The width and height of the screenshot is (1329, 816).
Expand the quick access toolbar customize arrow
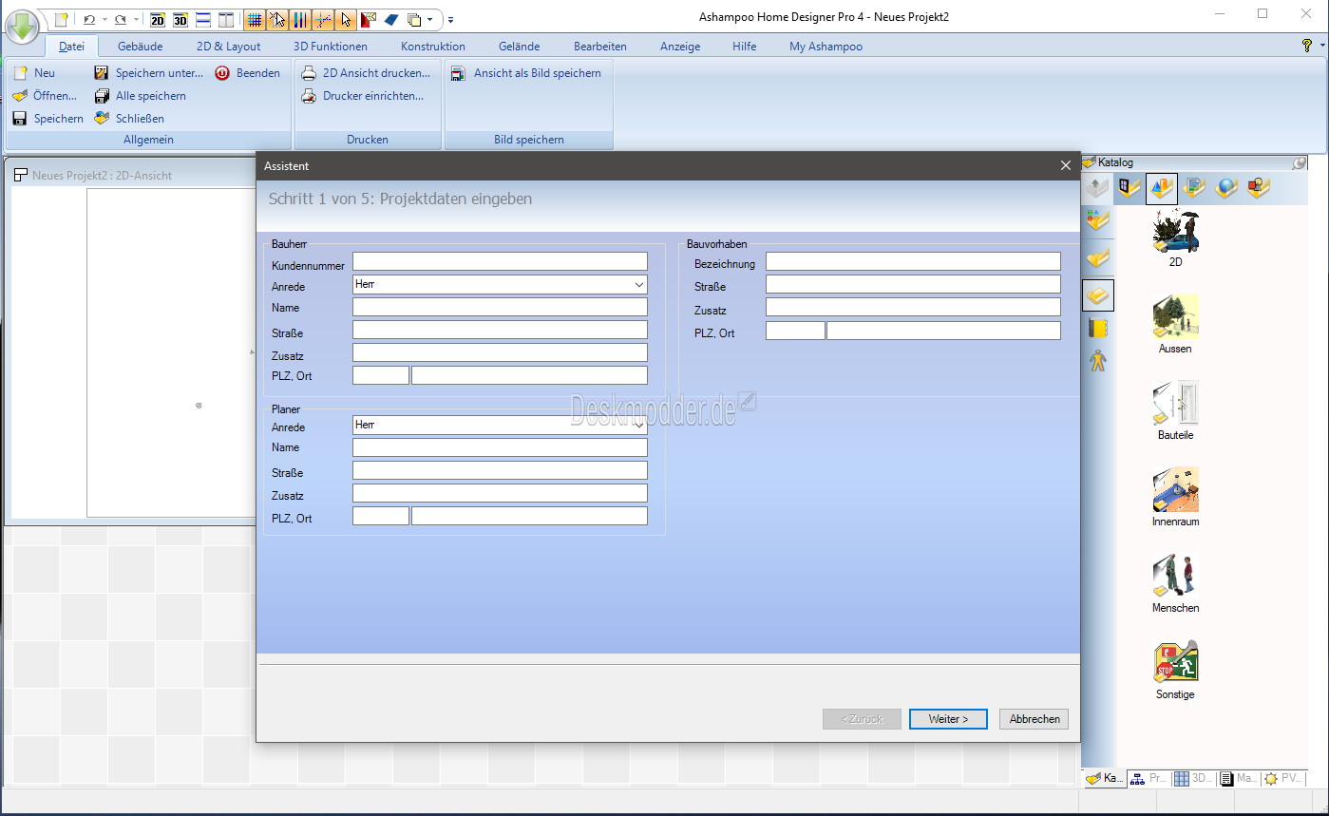450,19
